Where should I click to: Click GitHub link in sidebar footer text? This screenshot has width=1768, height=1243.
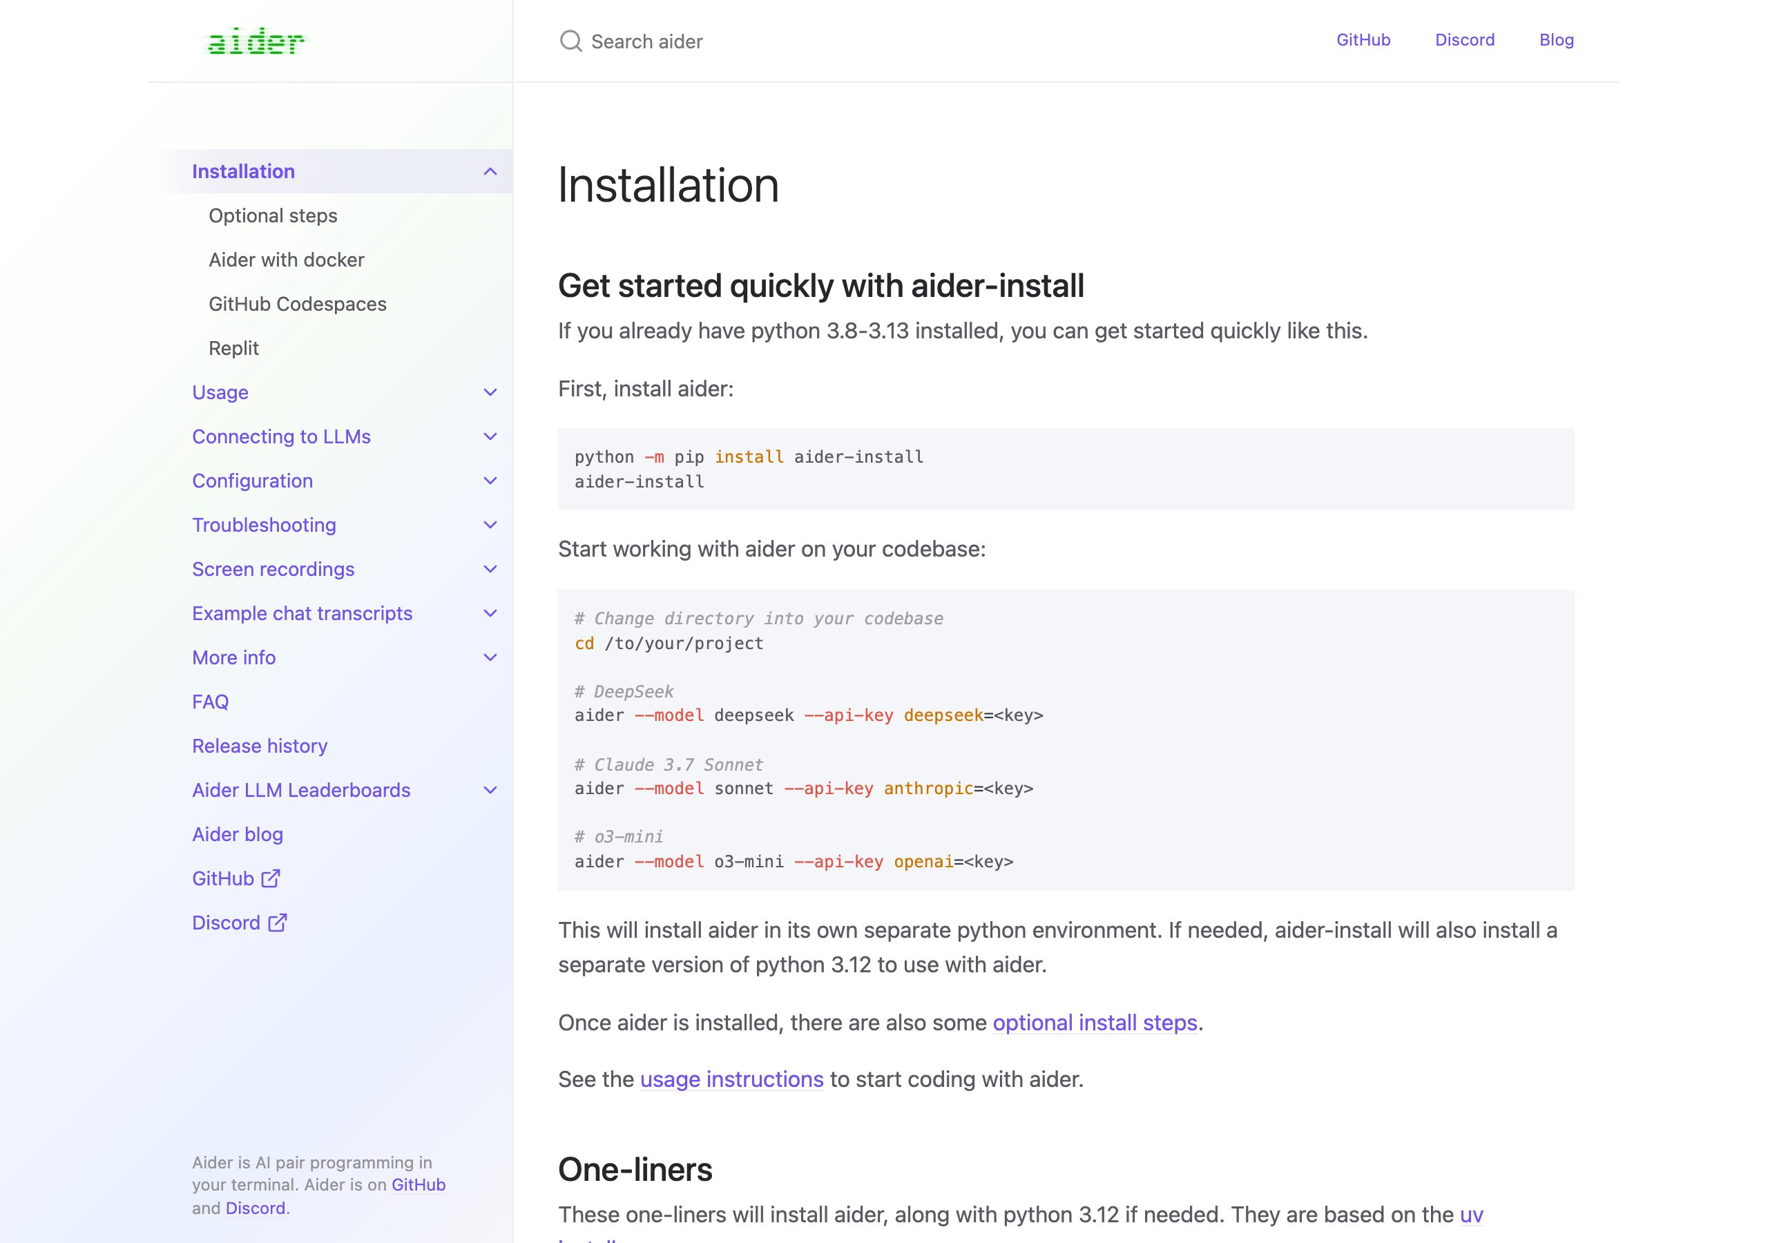tap(418, 1184)
